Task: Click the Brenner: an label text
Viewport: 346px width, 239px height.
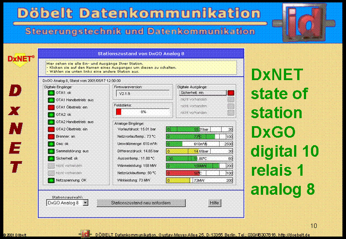Action: pos(65,136)
